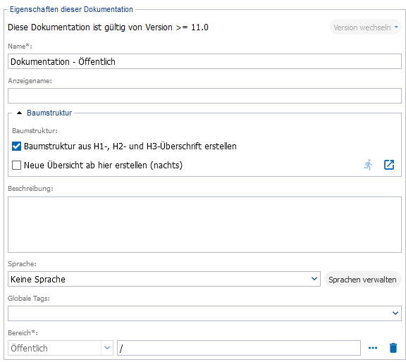Viewport: 406px width, 362px height.
Task: Click the Version wechseln dropdown arrow
Action: (x=396, y=27)
